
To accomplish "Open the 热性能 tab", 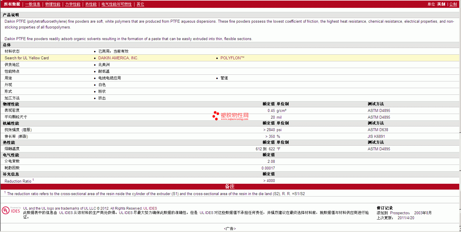I will (91, 4).
